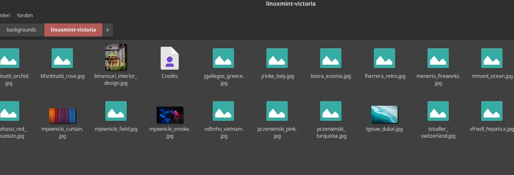Select the mpiwnicki_curtain.jpg thumbnail

click(x=62, y=116)
